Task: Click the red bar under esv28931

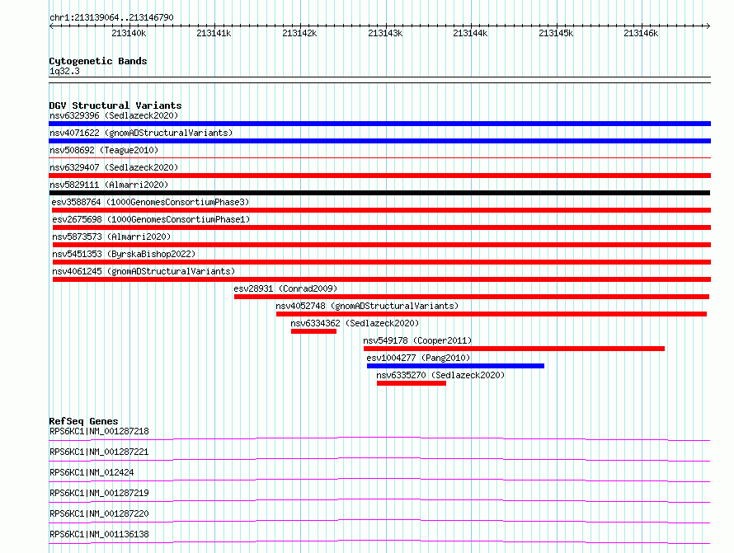Action: point(472,297)
